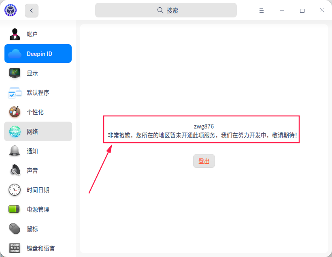Click the 通知 bell icon
Viewport: 332px width, 257px height.
(x=15, y=151)
